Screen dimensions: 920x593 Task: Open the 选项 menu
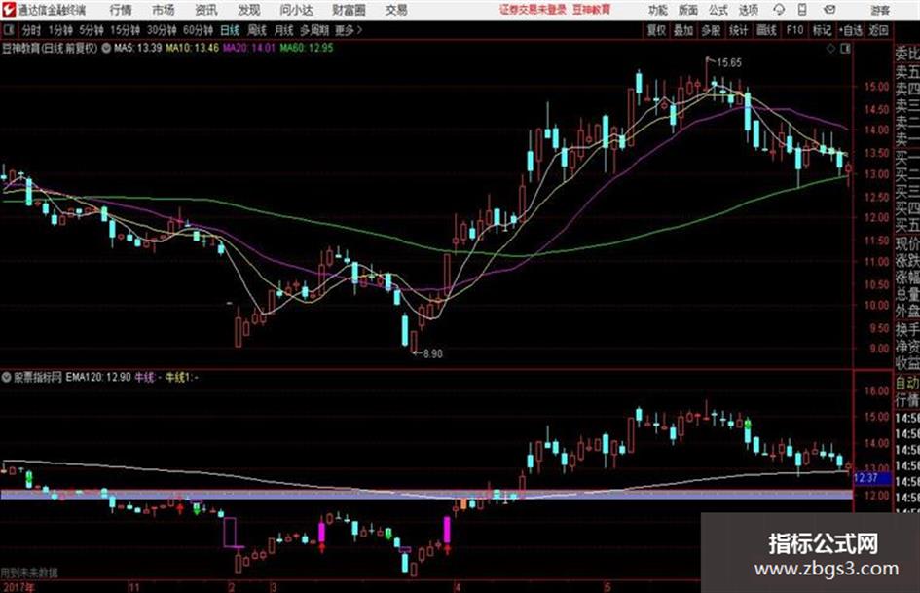pos(748,10)
